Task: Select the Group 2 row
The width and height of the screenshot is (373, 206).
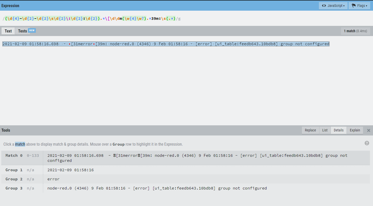Action: point(185,179)
